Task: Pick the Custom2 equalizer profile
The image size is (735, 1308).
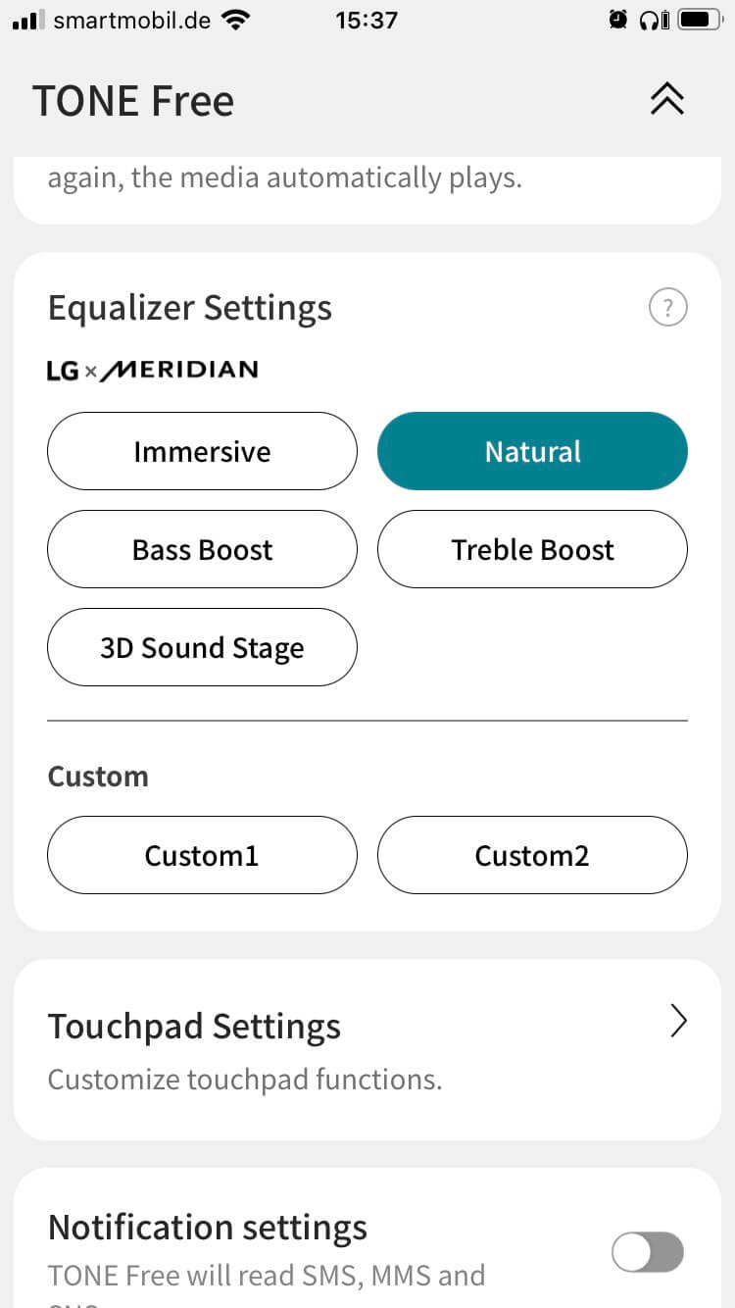Action: click(532, 855)
